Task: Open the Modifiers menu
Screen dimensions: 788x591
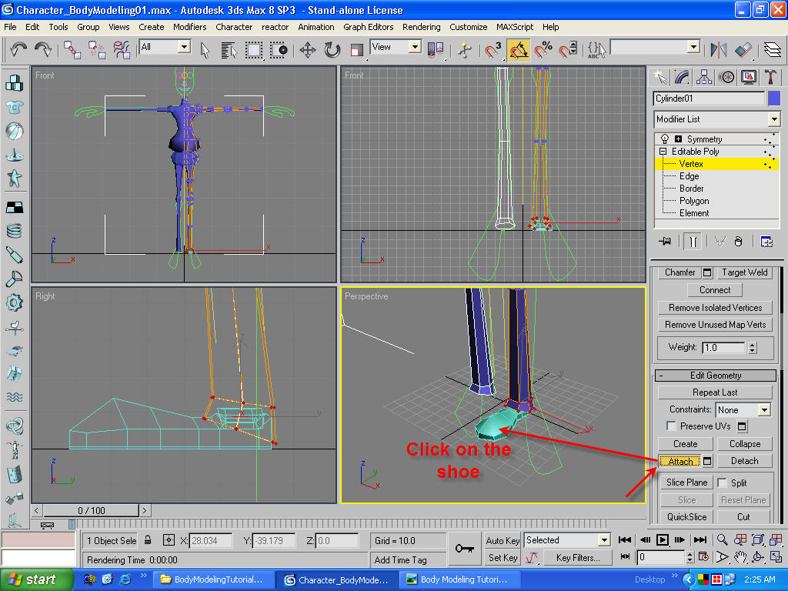Action: point(189,27)
